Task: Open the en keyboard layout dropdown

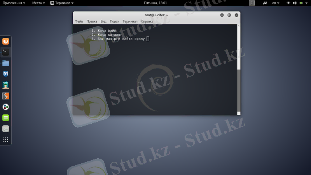Action: point(276,3)
